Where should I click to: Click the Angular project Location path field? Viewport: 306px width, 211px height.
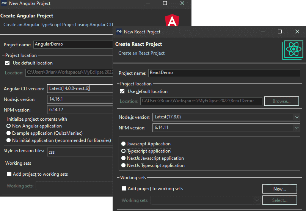[69, 72]
